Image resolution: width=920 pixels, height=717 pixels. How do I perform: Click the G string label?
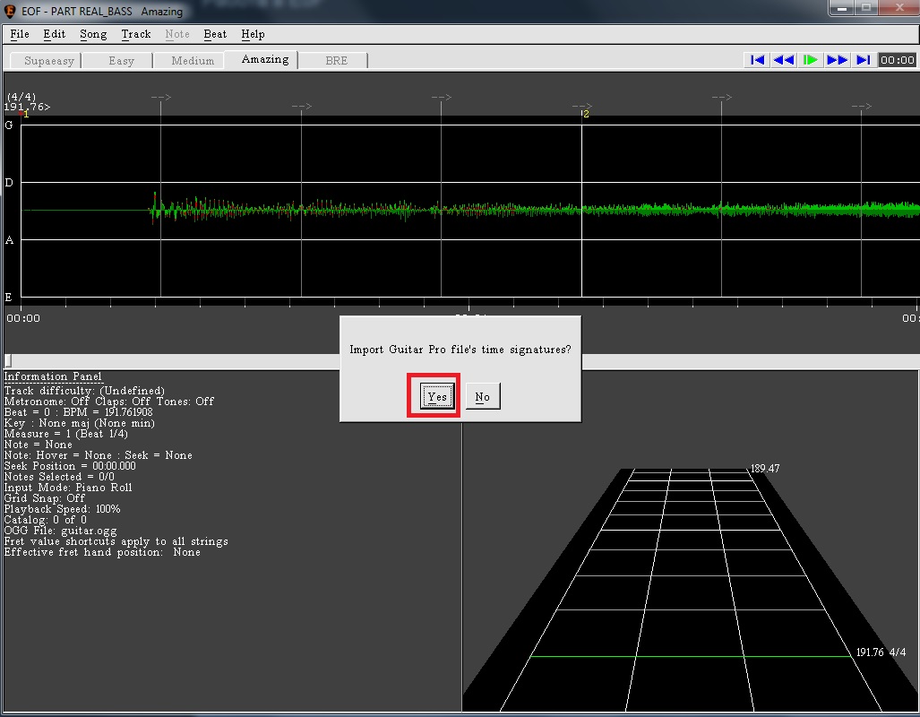pyautogui.click(x=9, y=125)
